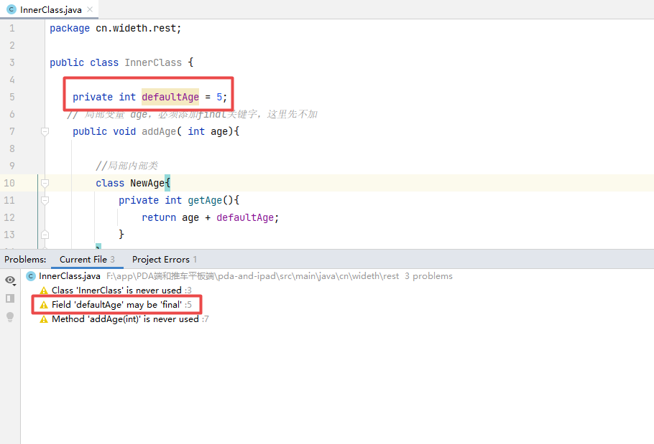
Task: Click the file path text in Problems panel
Action: (x=252, y=276)
